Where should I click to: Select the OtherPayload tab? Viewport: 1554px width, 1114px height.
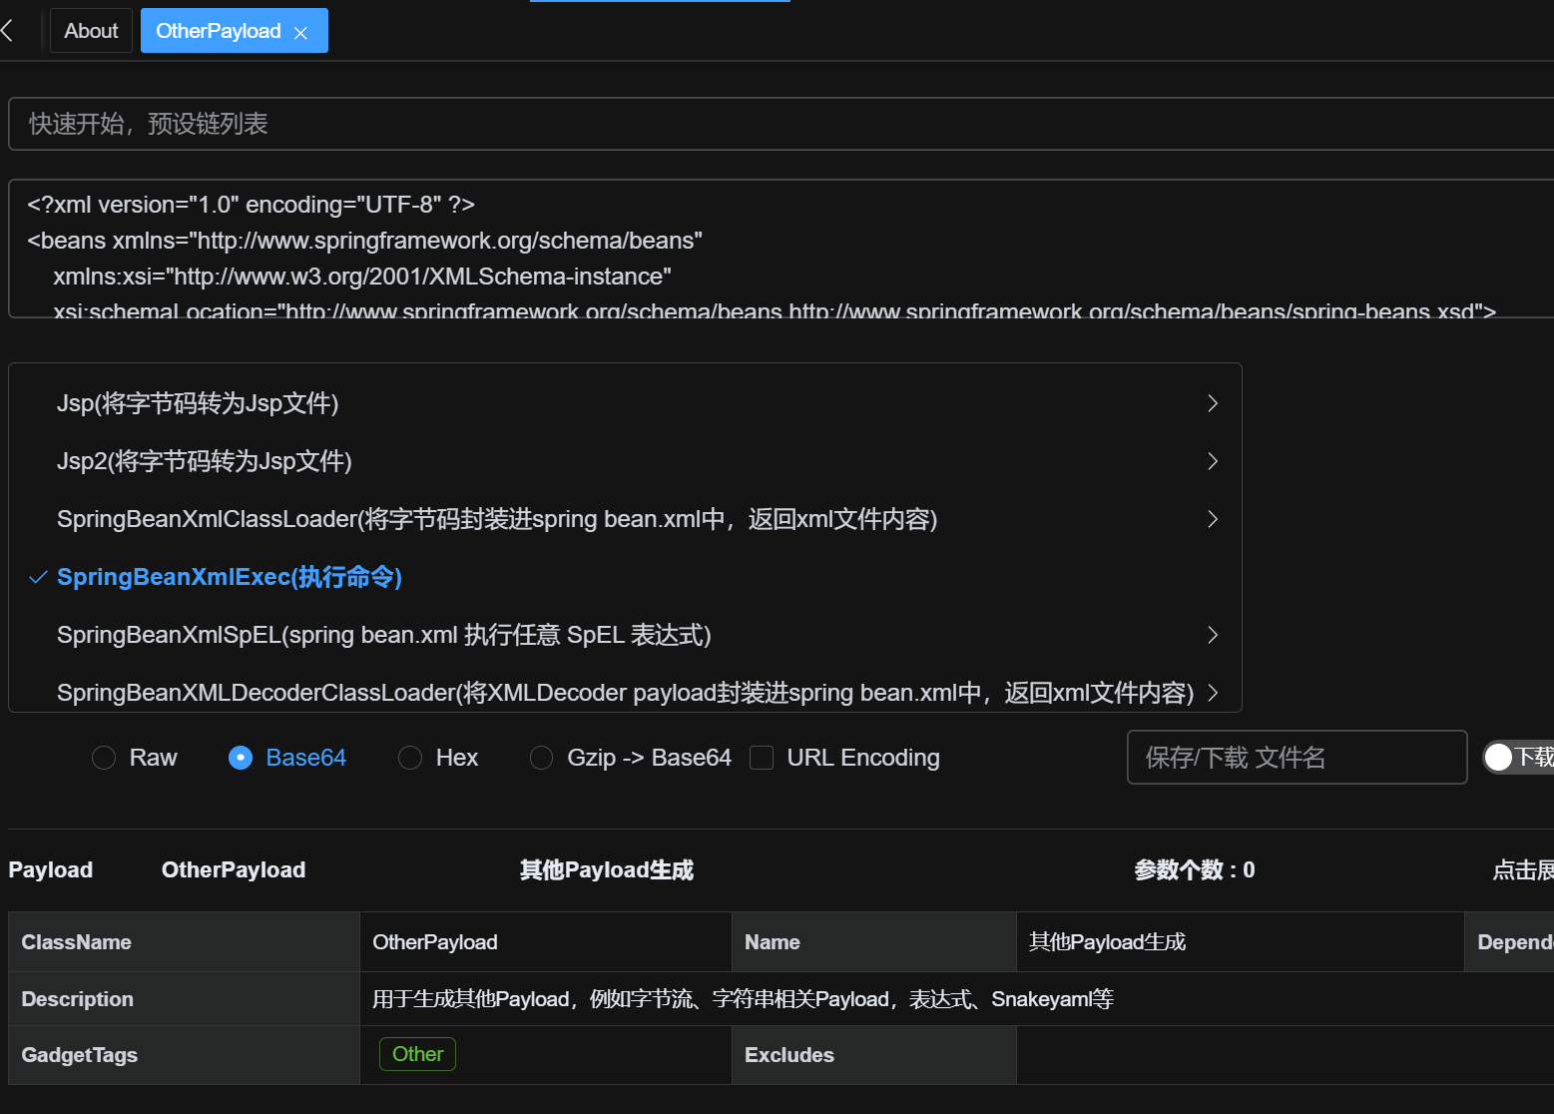pyautogui.click(x=219, y=31)
